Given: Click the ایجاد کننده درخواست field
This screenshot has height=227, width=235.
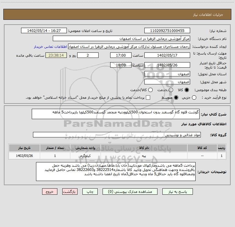Looking at the screenshot, I should click(x=129, y=47).
